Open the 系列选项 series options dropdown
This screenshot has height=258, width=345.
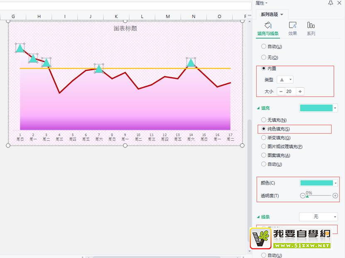coord(272,15)
